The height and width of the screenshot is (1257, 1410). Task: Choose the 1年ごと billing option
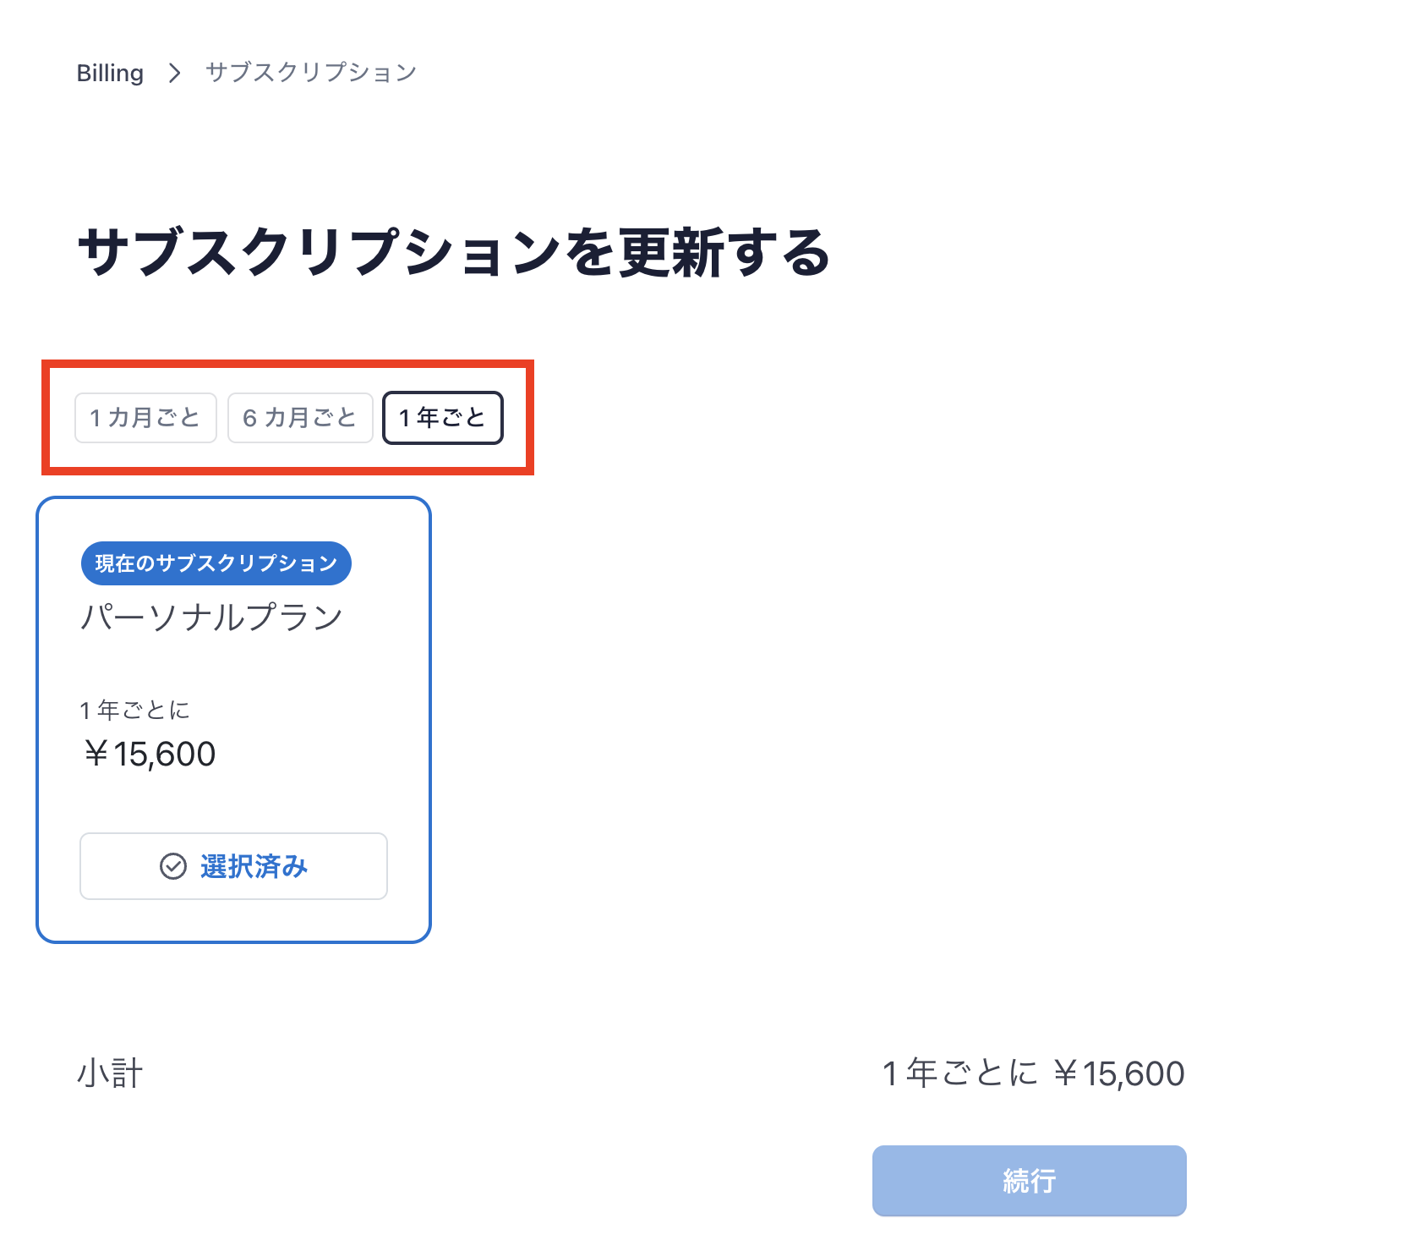pyautogui.click(x=443, y=418)
